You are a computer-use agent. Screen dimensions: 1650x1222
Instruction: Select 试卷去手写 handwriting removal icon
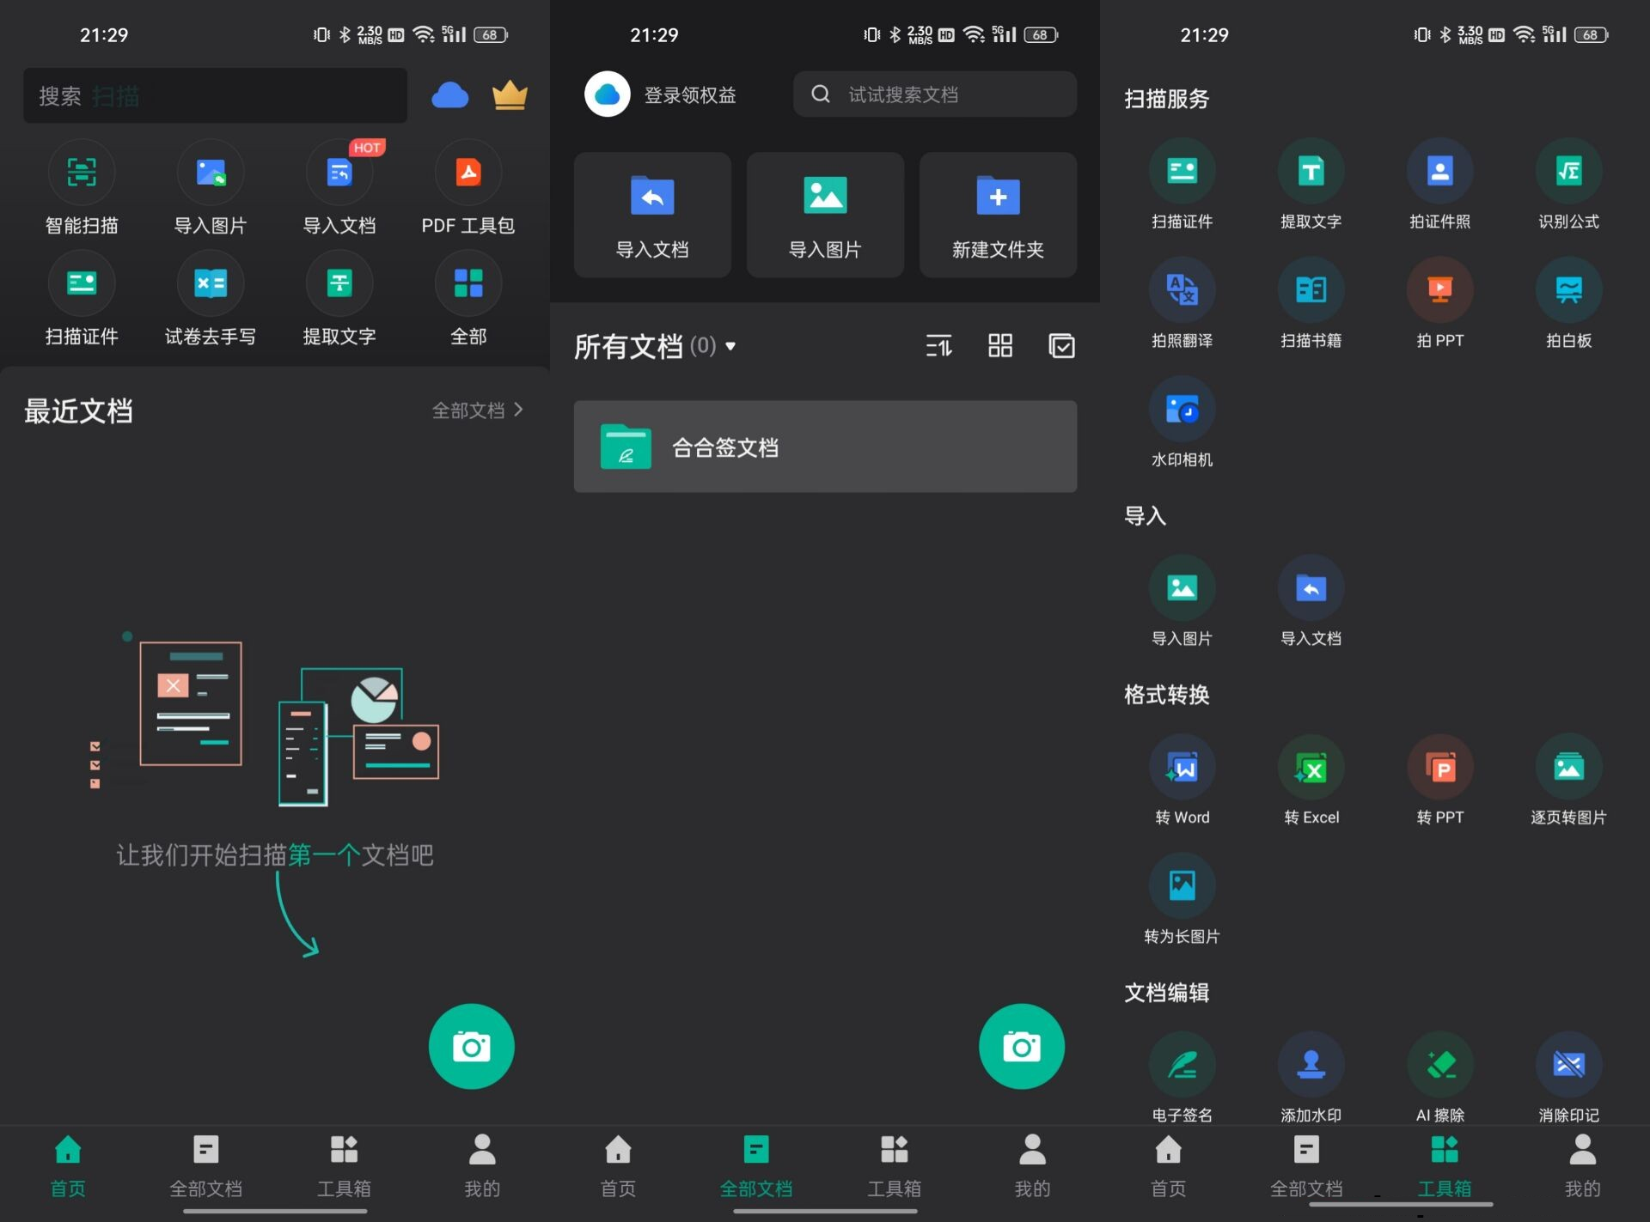211,284
